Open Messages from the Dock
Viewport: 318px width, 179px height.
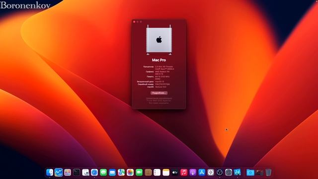[103, 173]
